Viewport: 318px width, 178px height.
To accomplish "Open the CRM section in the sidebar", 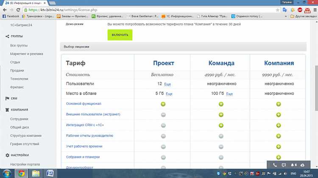I will [x=14, y=98].
